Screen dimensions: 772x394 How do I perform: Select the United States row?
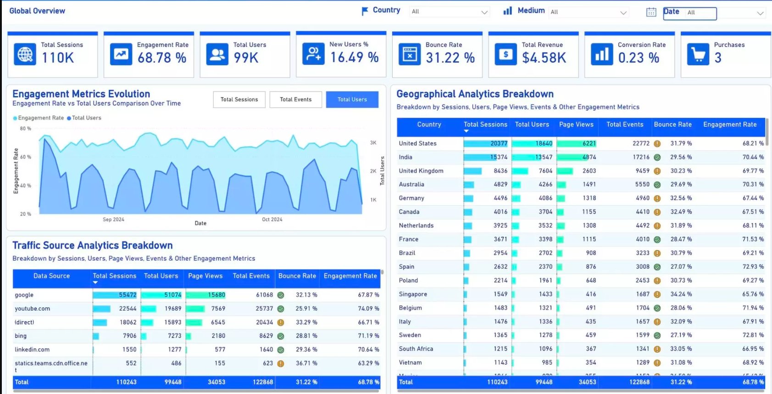coord(417,143)
